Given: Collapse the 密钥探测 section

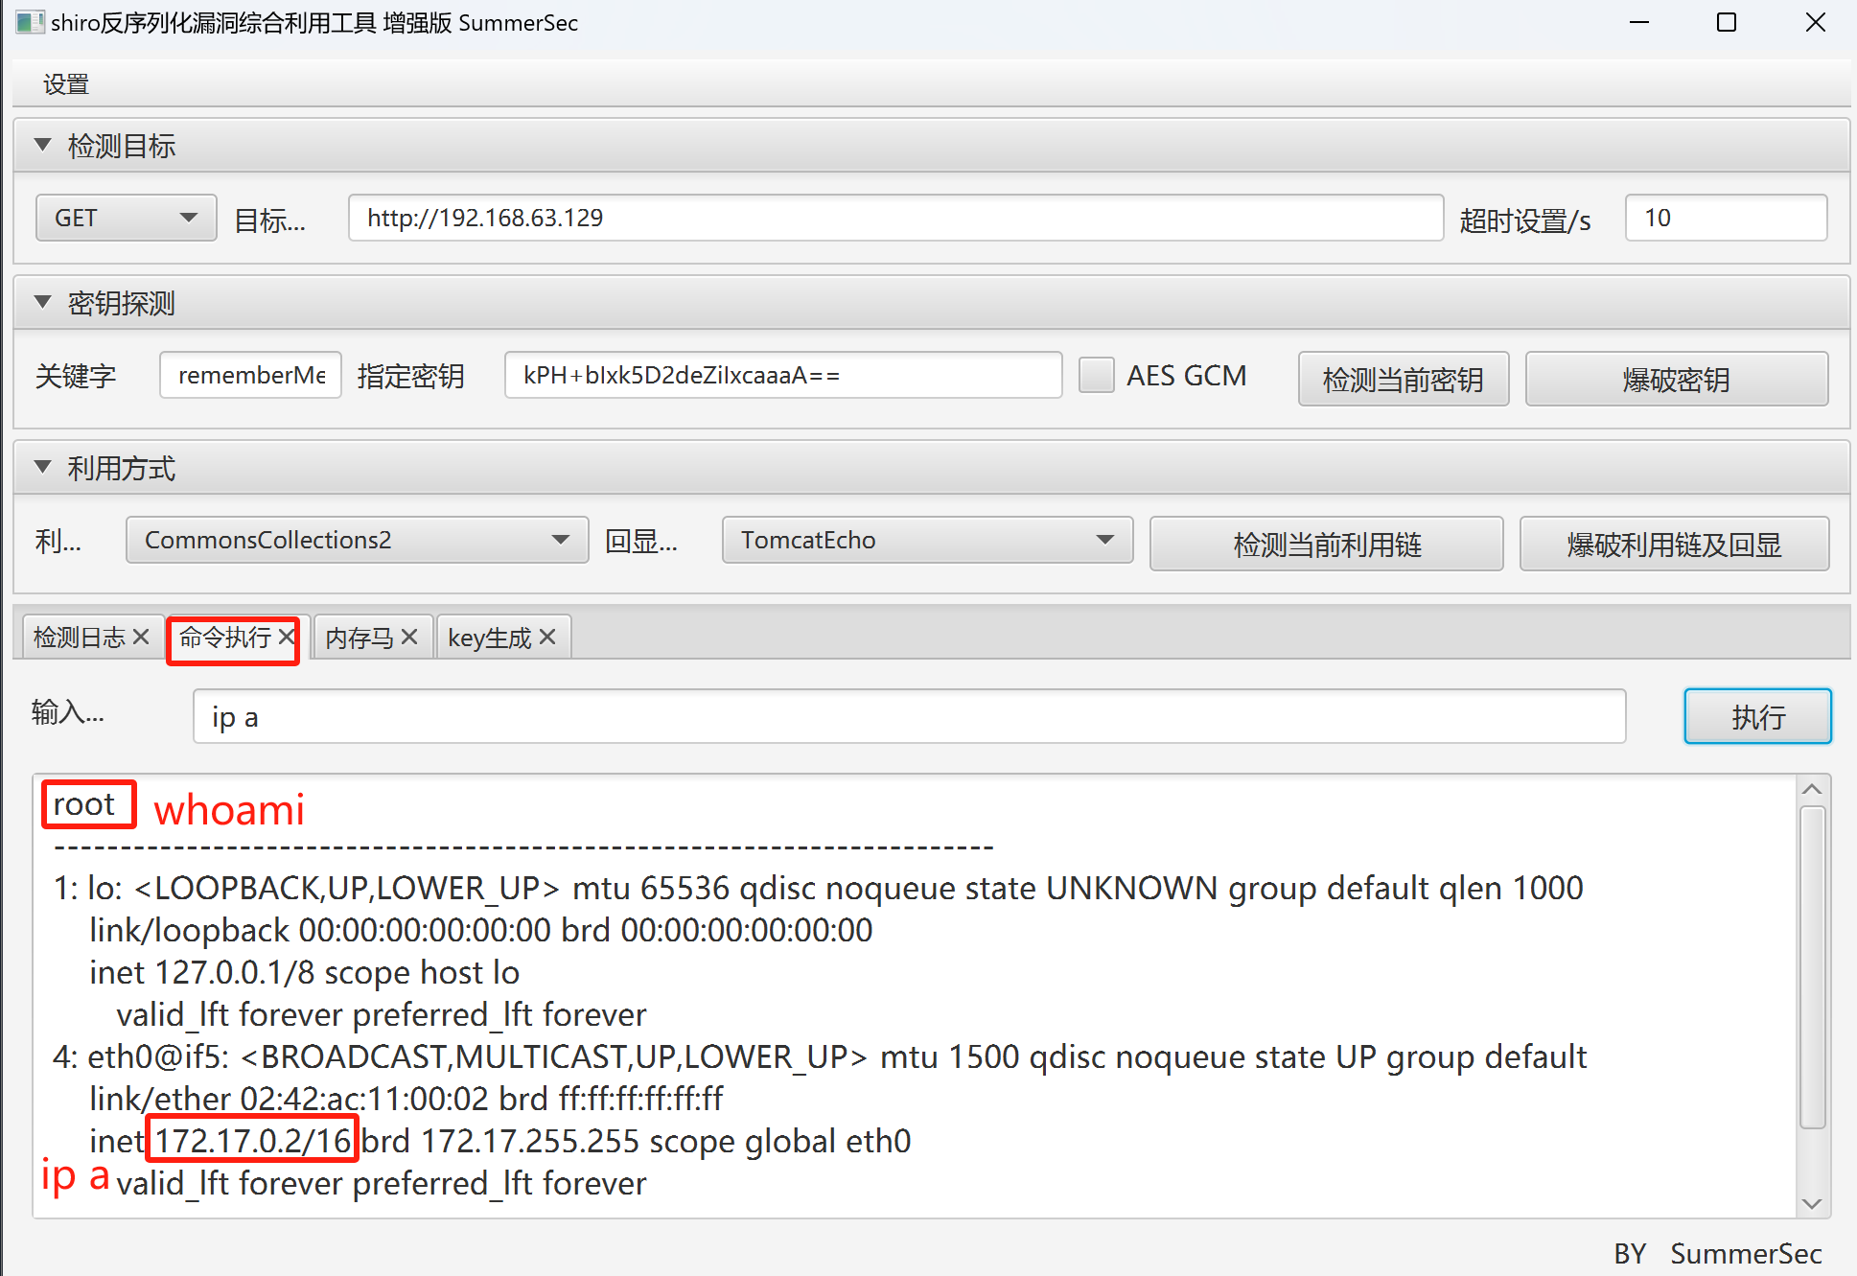Looking at the screenshot, I should [42, 303].
